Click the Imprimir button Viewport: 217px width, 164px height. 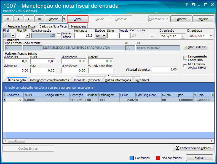point(203,19)
